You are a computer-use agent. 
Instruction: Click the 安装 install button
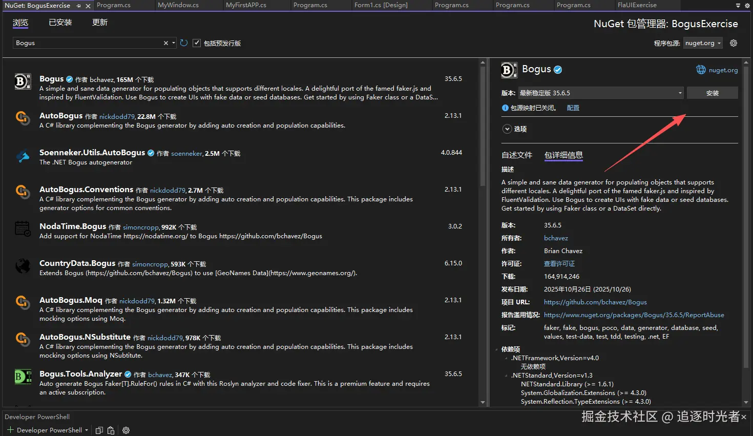[712, 93]
